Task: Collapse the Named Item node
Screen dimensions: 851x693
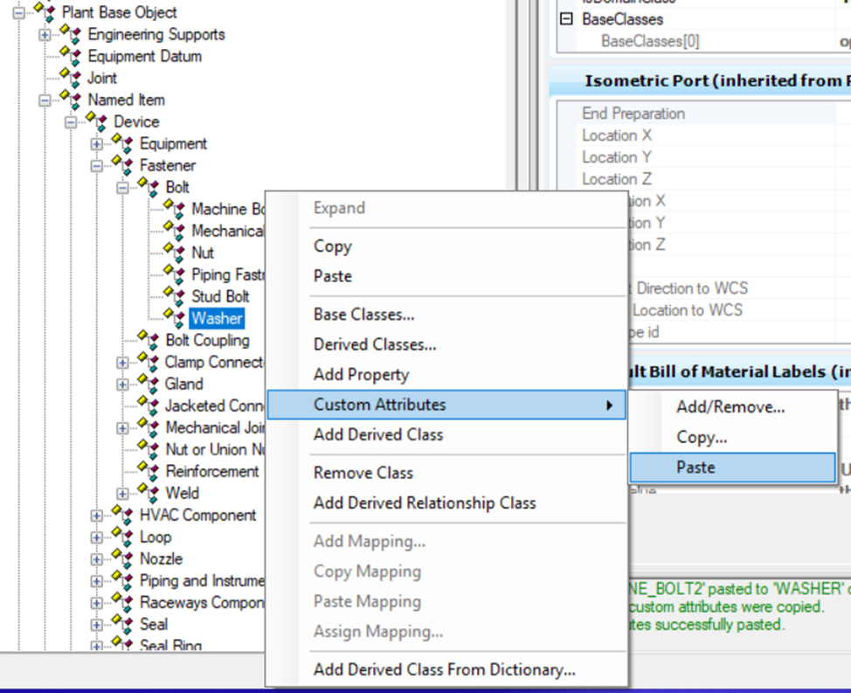Action: (x=45, y=100)
